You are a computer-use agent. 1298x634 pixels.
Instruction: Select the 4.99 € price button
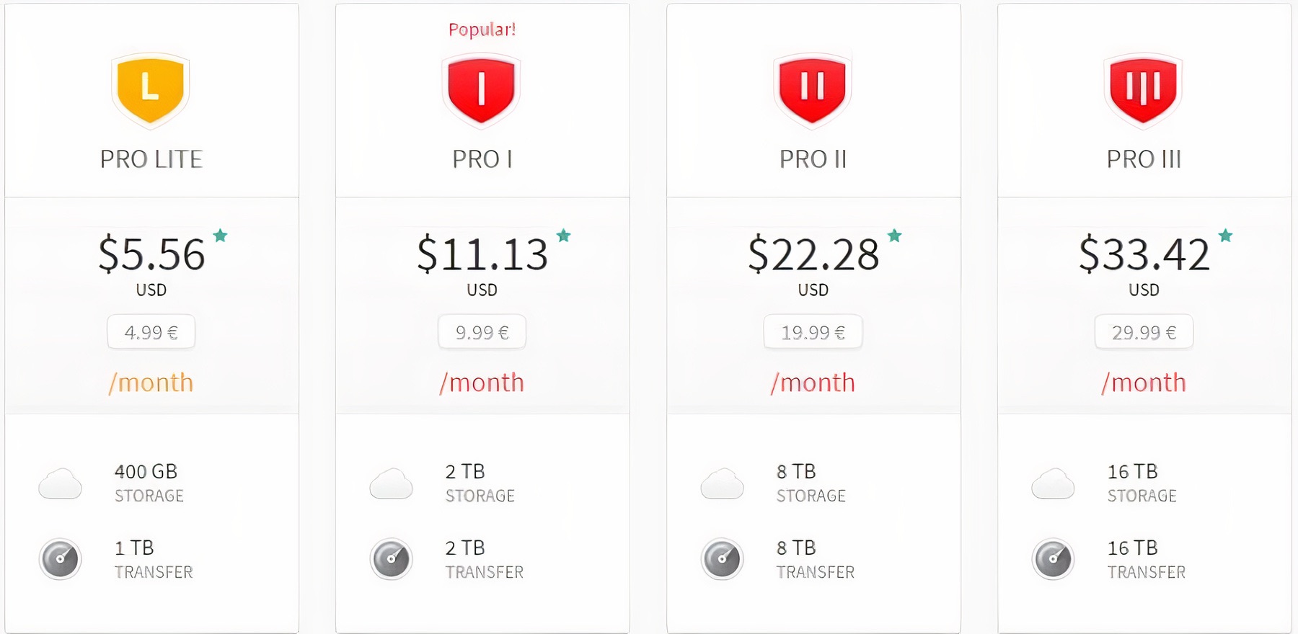point(151,332)
